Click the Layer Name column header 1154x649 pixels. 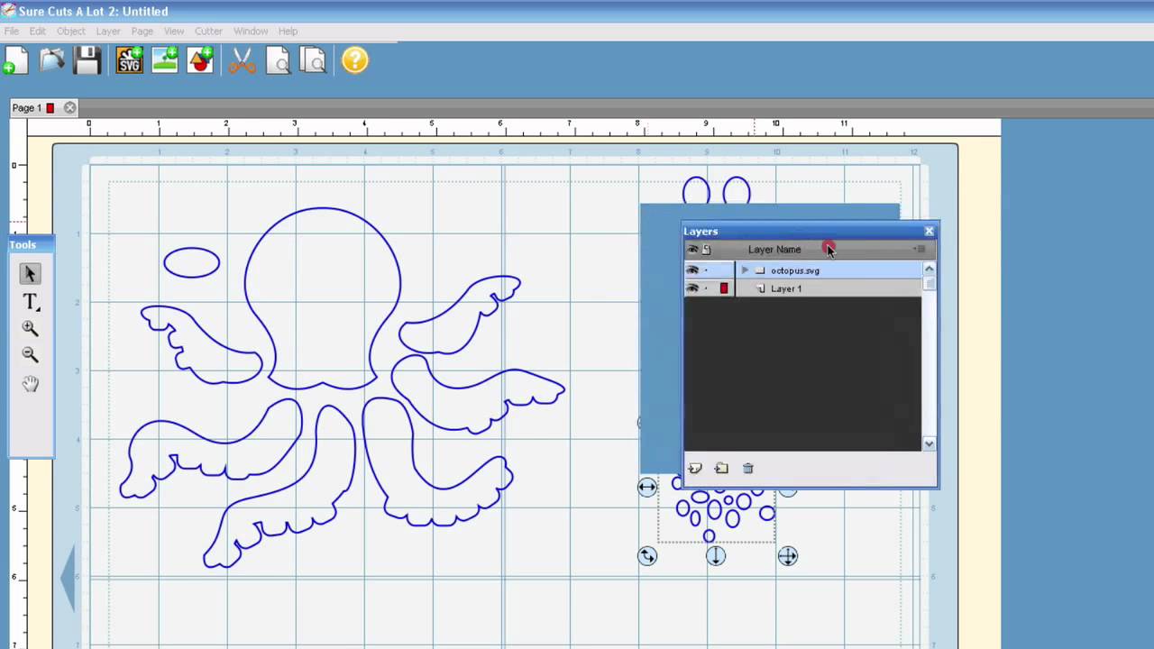[x=774, y=250]
